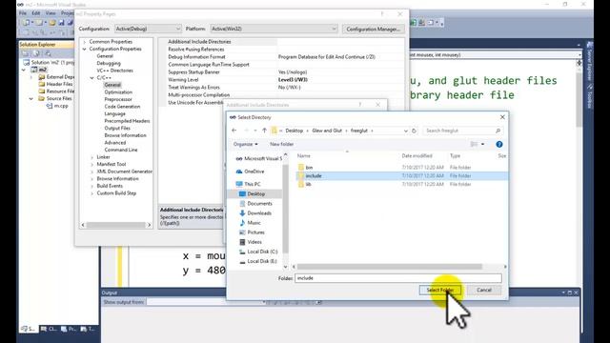
Task: Click New folder button
Action: (282, 144)
